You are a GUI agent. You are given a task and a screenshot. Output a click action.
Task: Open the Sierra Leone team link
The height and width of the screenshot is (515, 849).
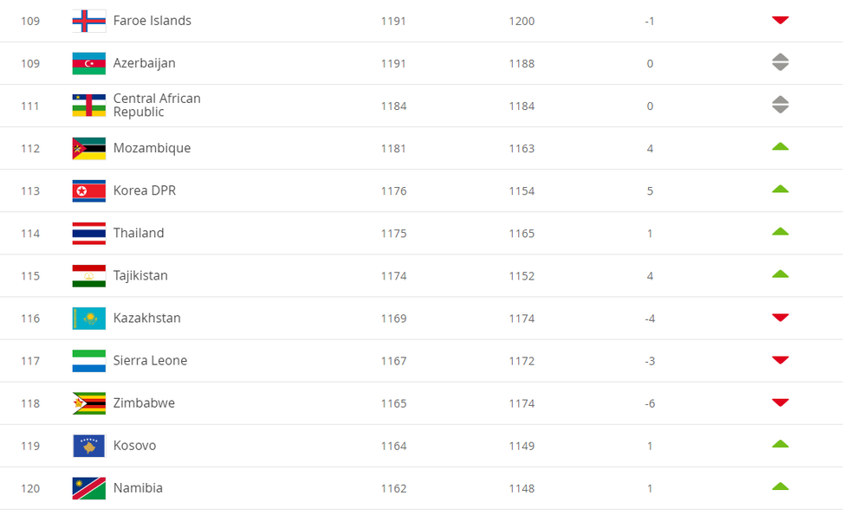click(150, 360)
